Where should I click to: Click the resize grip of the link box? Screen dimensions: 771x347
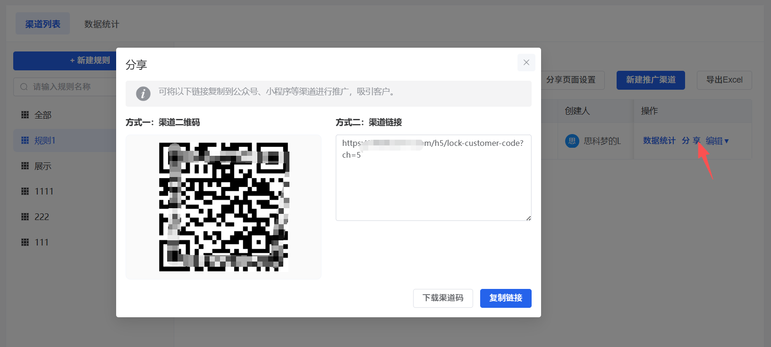tap(528, 218)
